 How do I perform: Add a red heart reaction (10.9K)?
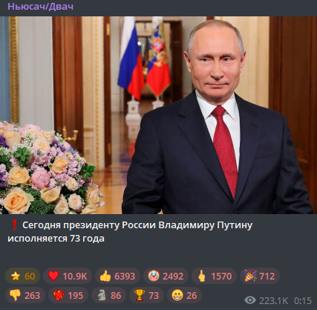[68, 276]
